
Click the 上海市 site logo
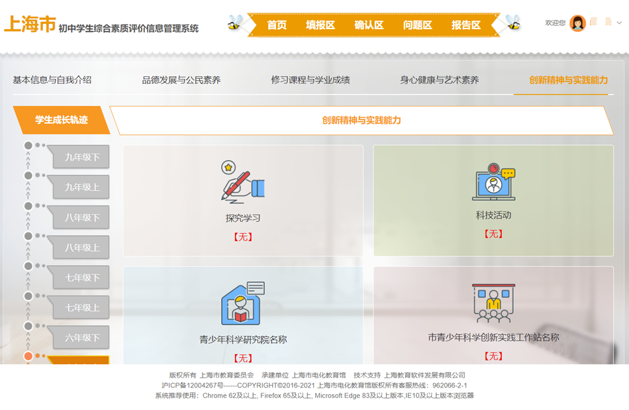30,25
